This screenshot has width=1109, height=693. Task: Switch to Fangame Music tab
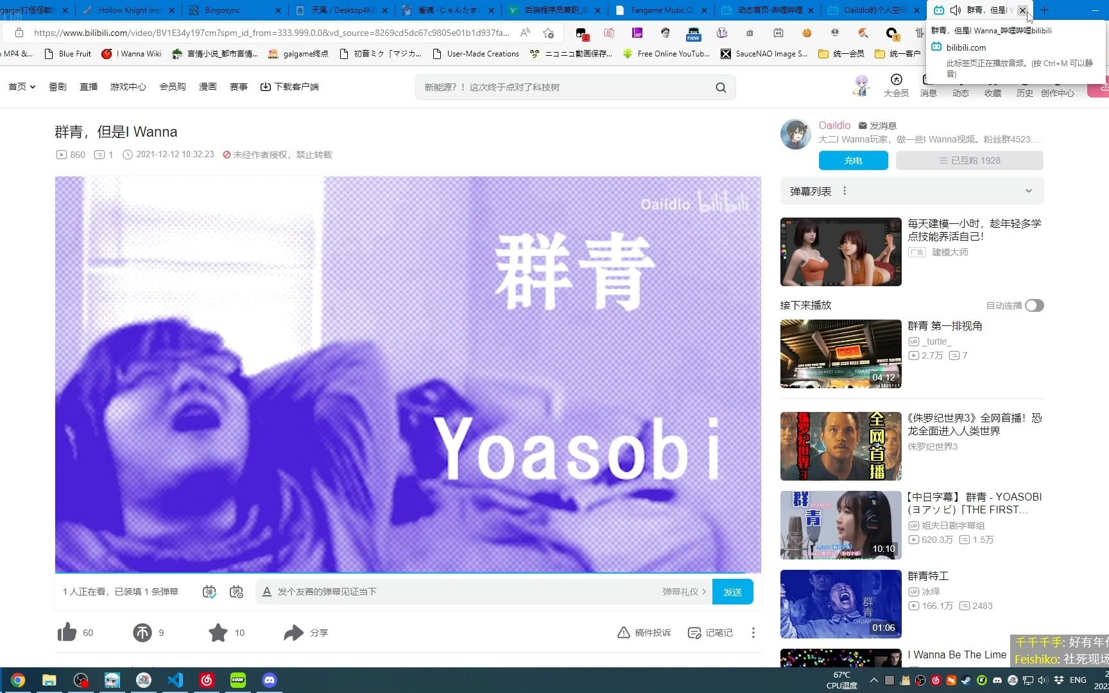click(x=661, y=10)
